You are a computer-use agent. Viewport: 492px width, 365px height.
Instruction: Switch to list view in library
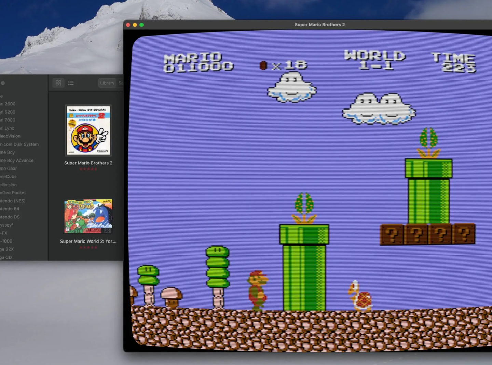pos(71,83)
